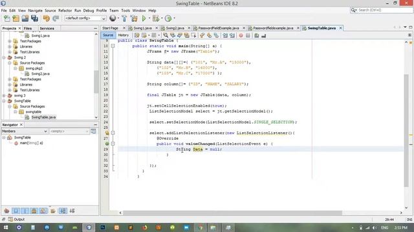The height and width of the screenshot is (232, 414).
Task: Toggle Sort by Source button in Navigator
Action: coord(72,211)
